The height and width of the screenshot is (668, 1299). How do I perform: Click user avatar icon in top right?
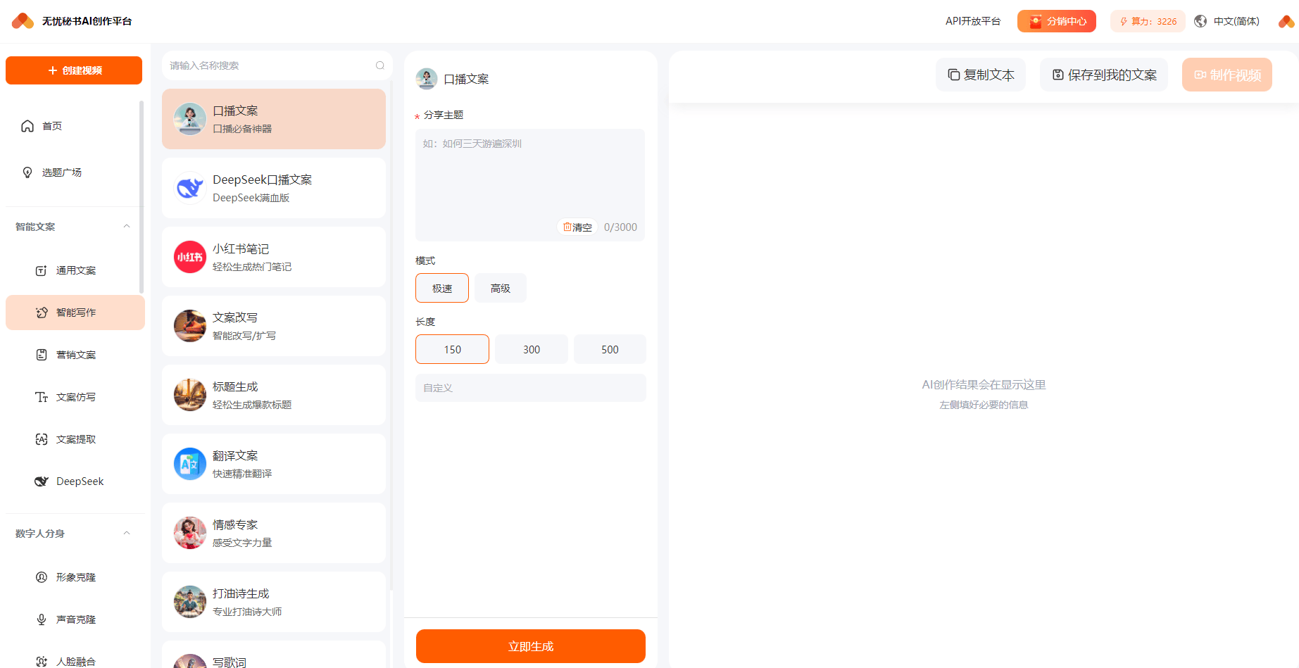click(x=1286, y=21)
